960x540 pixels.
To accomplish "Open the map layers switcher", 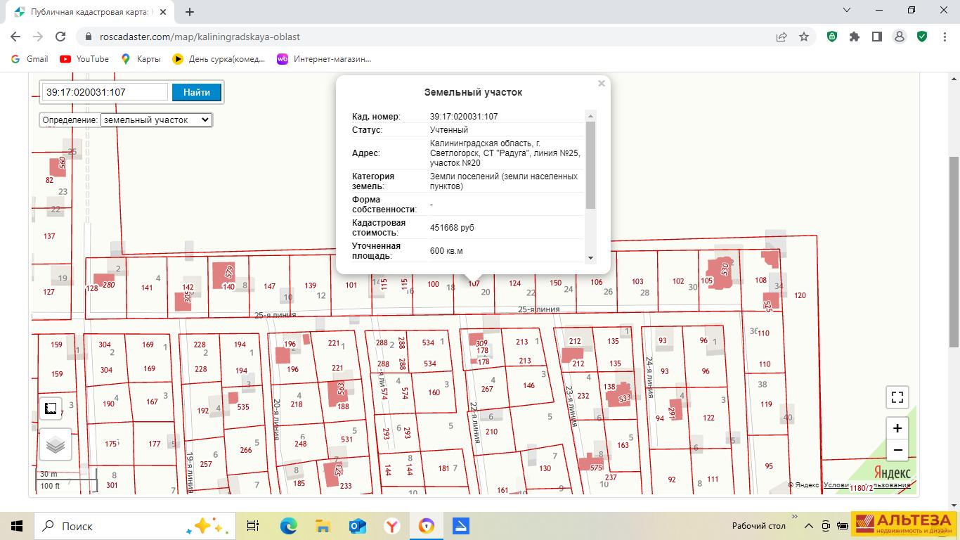I will coord(56,444).
